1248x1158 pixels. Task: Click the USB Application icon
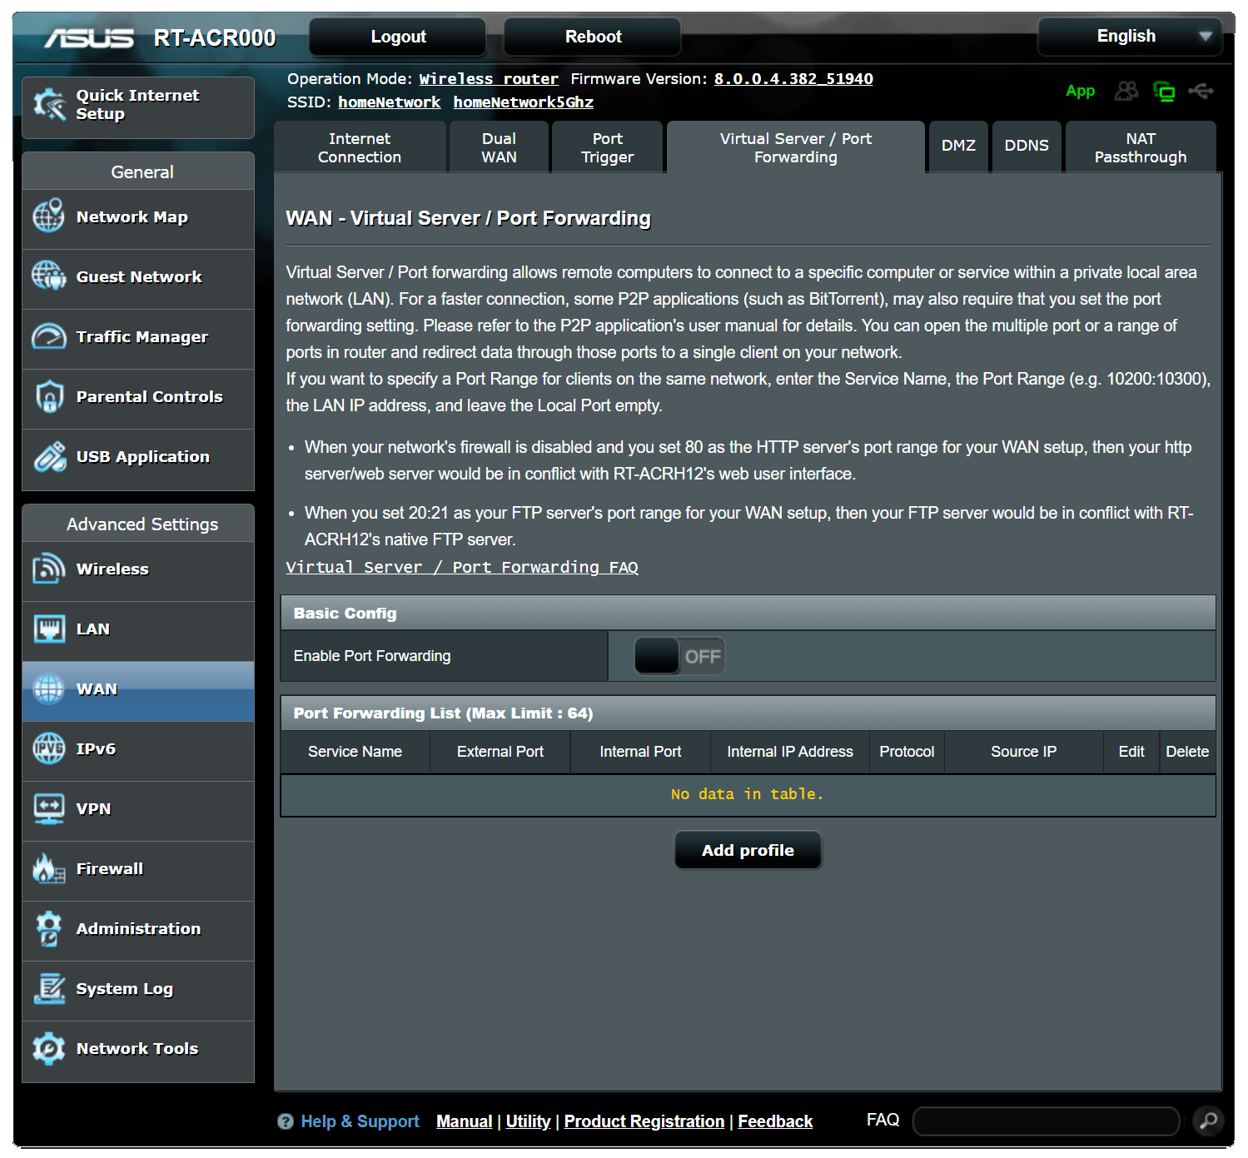48,456
